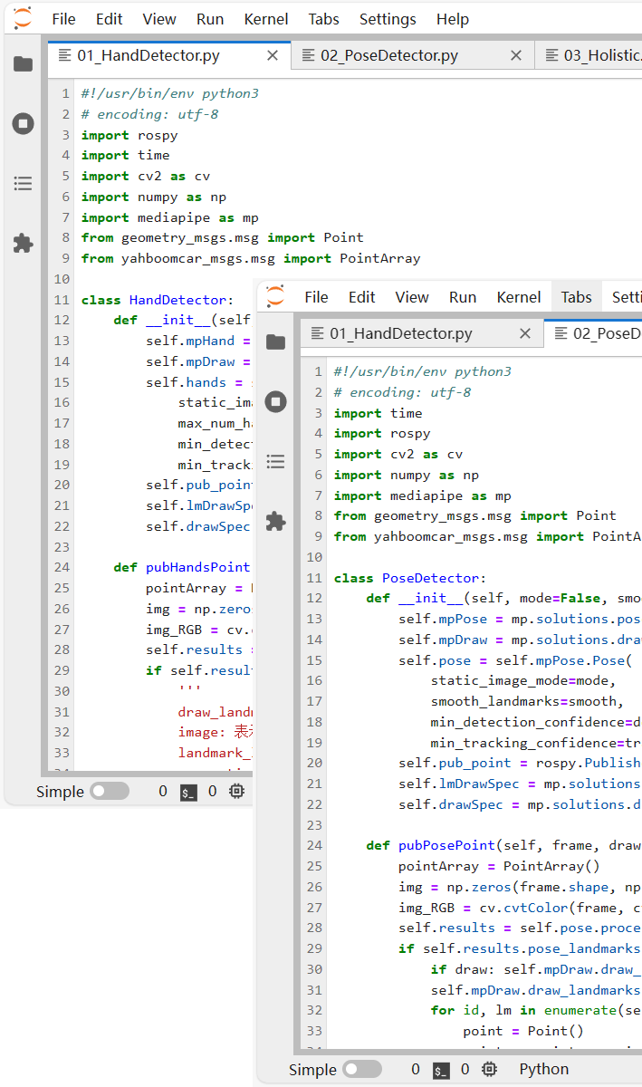Click line number 10 in front window editor
Image resolution: width=642 pixels, height=1087 pixels.
coord(315,557)
